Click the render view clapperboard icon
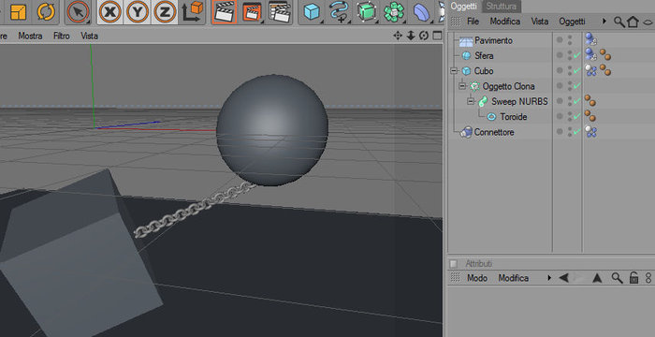Viewport: 655px width, 337px height. [x=224, y=12]
